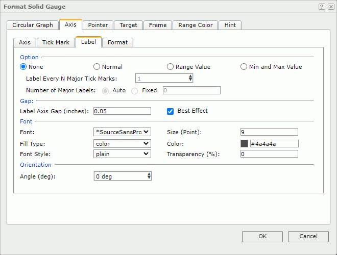Choose the Range Value radio button

pos(171,67)
